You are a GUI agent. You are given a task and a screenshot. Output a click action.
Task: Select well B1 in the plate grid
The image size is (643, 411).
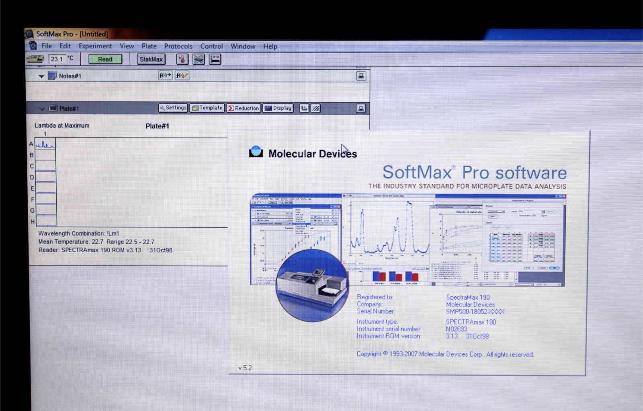pyautogui.click(x=45, y=155)
